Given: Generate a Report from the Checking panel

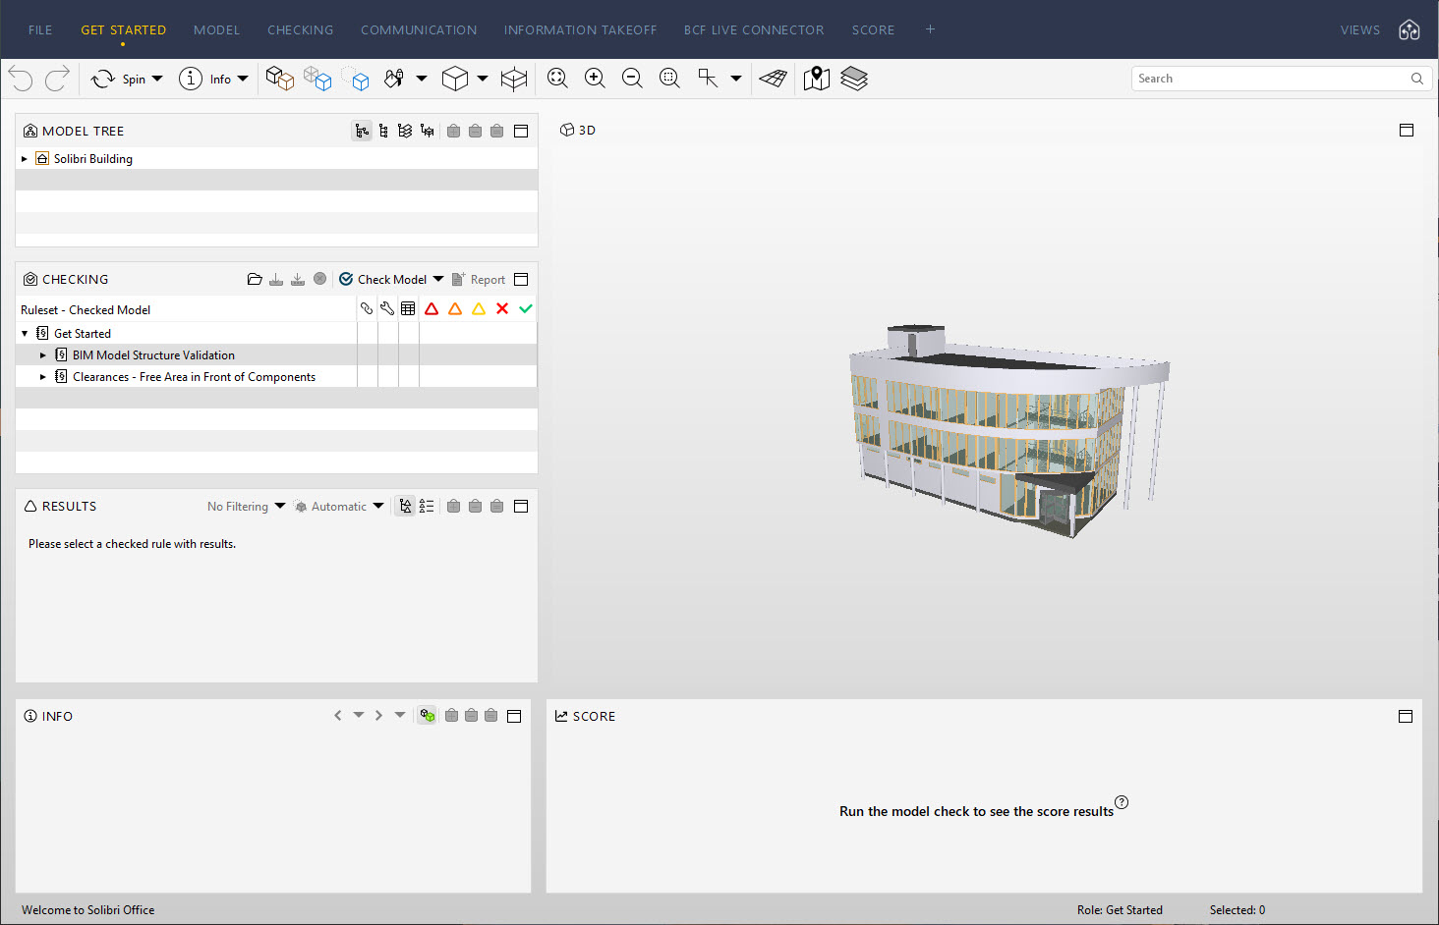Looking at the screenshot, I should 481,279.
